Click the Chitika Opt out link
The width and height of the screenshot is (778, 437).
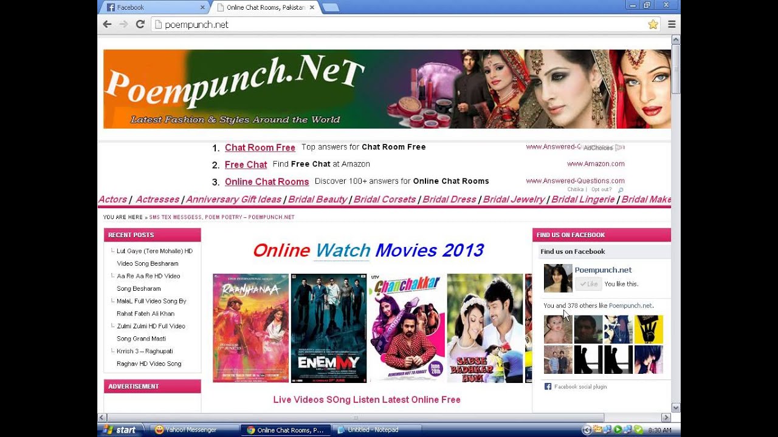tap(601, 189)
